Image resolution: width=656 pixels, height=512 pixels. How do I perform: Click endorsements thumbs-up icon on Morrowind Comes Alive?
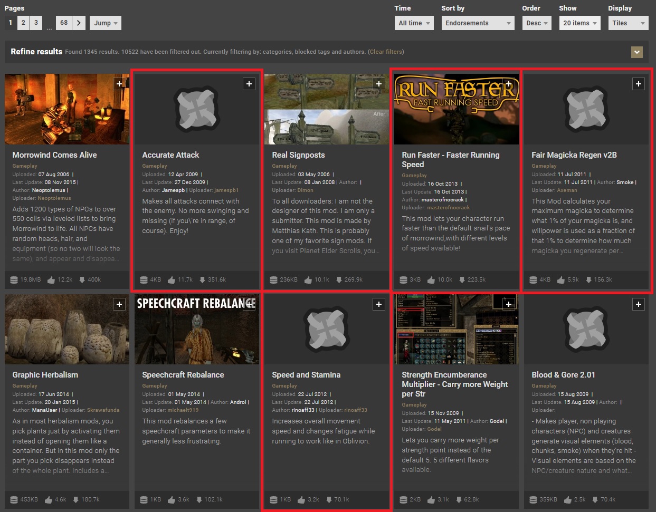pyautogui.click(x=51, y=279)
